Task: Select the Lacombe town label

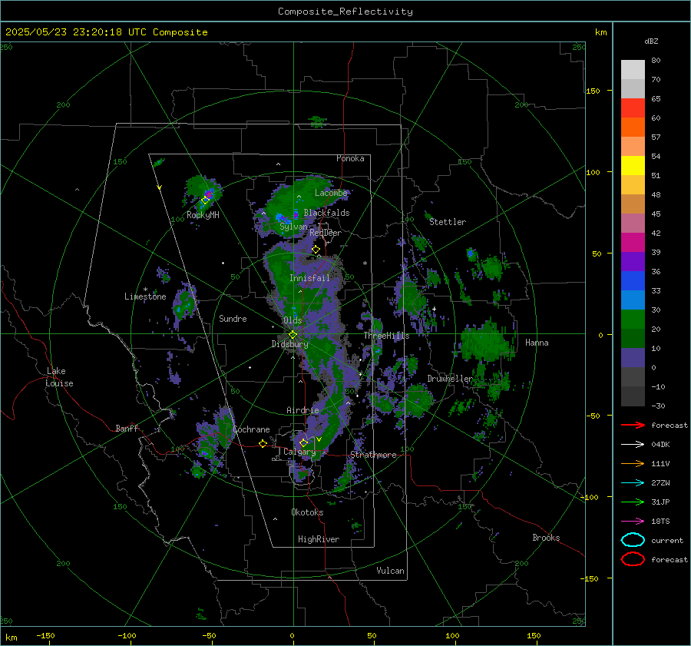Action: coord(331,193)
